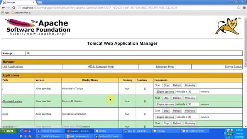Stop the Welcome to Tomcat application
Image resolution: width=247 pixels, height=139 pixels.
tap(166, 85)
